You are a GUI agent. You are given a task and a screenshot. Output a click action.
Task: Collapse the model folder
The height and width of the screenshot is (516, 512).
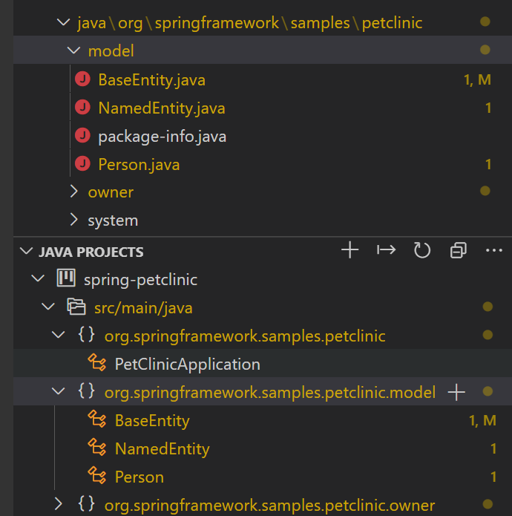coord(73,51)
